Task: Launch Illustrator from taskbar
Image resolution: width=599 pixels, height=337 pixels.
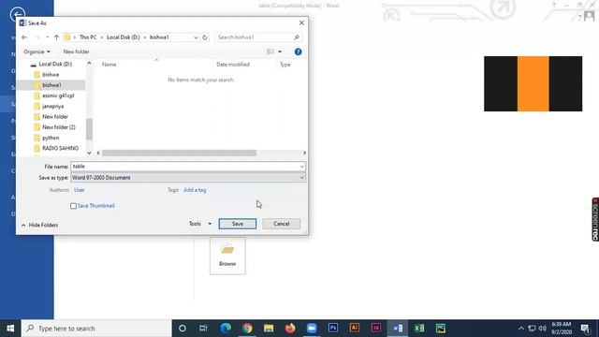Action: point(355,329)
